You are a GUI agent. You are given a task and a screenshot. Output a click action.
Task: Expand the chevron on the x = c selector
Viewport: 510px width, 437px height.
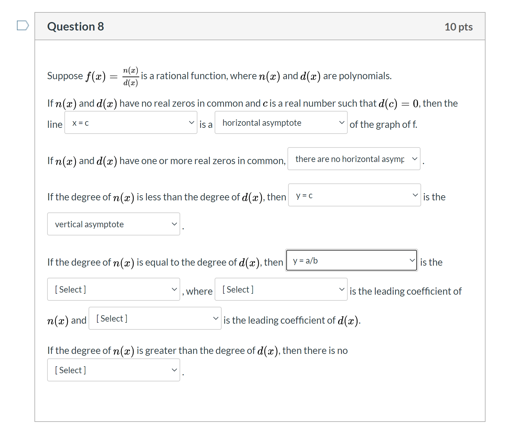192,123
